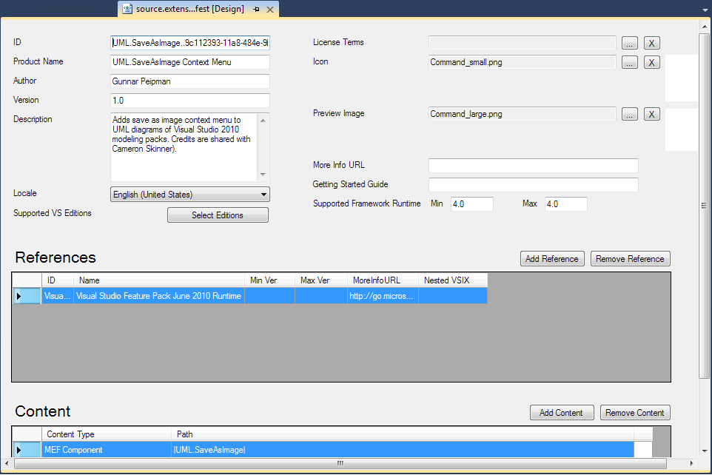Click the Path column header
The height and width of the screenshot is (475, 712).
pos(403,434)
